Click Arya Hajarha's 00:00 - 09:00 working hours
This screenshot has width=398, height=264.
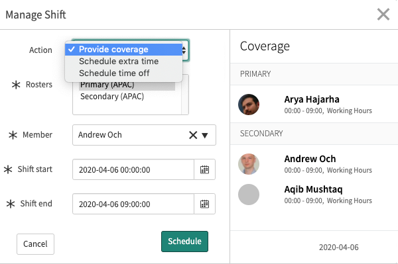(328, 111)
